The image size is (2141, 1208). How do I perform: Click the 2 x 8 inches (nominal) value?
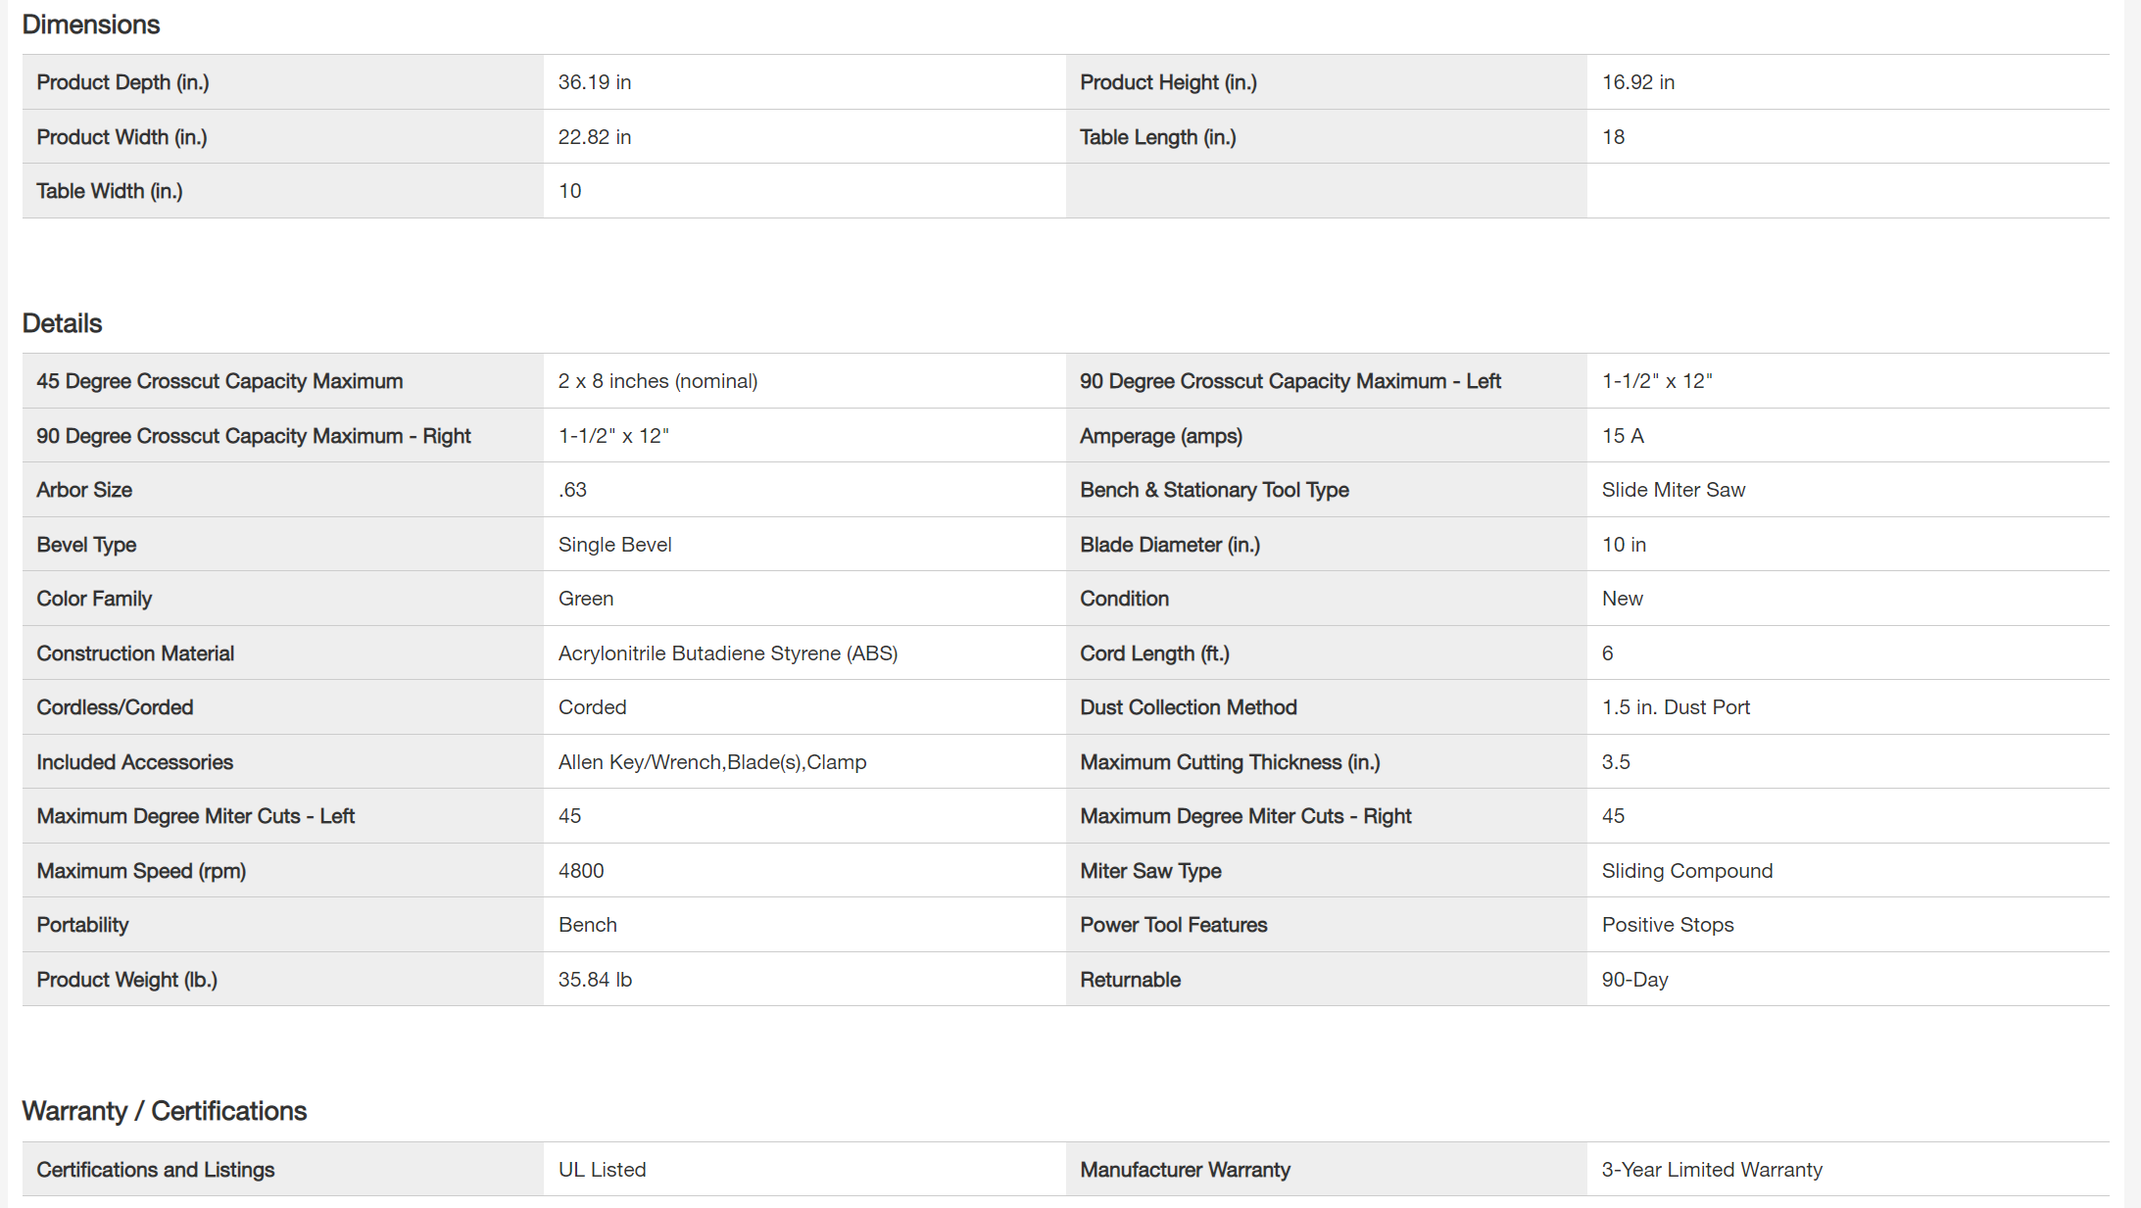657,381
